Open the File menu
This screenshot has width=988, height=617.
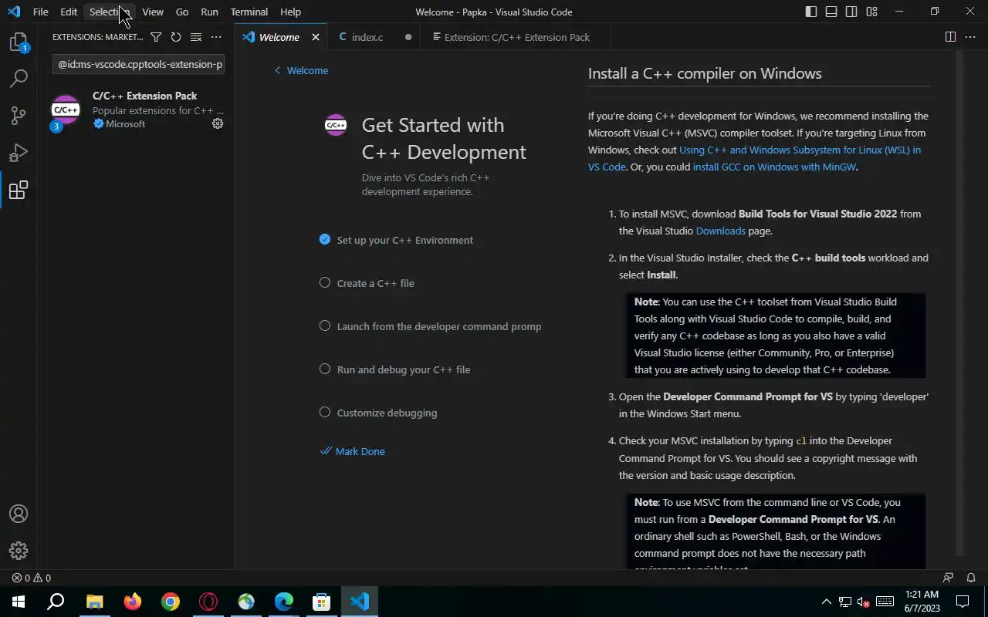point(40,12)
